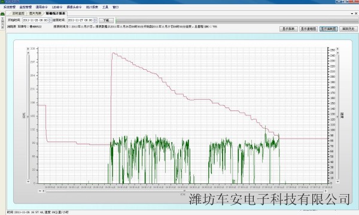Open the tab list dropdown arrow
Viewport: 359px width, 215px height.
[352, 14]
